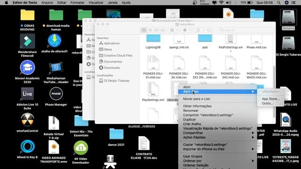
Task: Launch Mixed In Key 8 icon
Action: pos(27,146)
